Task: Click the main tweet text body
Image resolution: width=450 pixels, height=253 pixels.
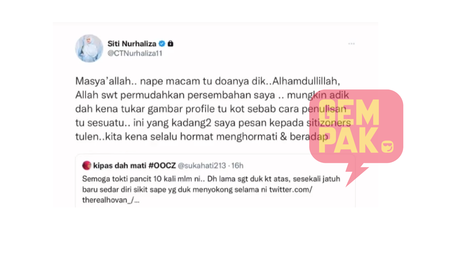Action: pos(213,109)
